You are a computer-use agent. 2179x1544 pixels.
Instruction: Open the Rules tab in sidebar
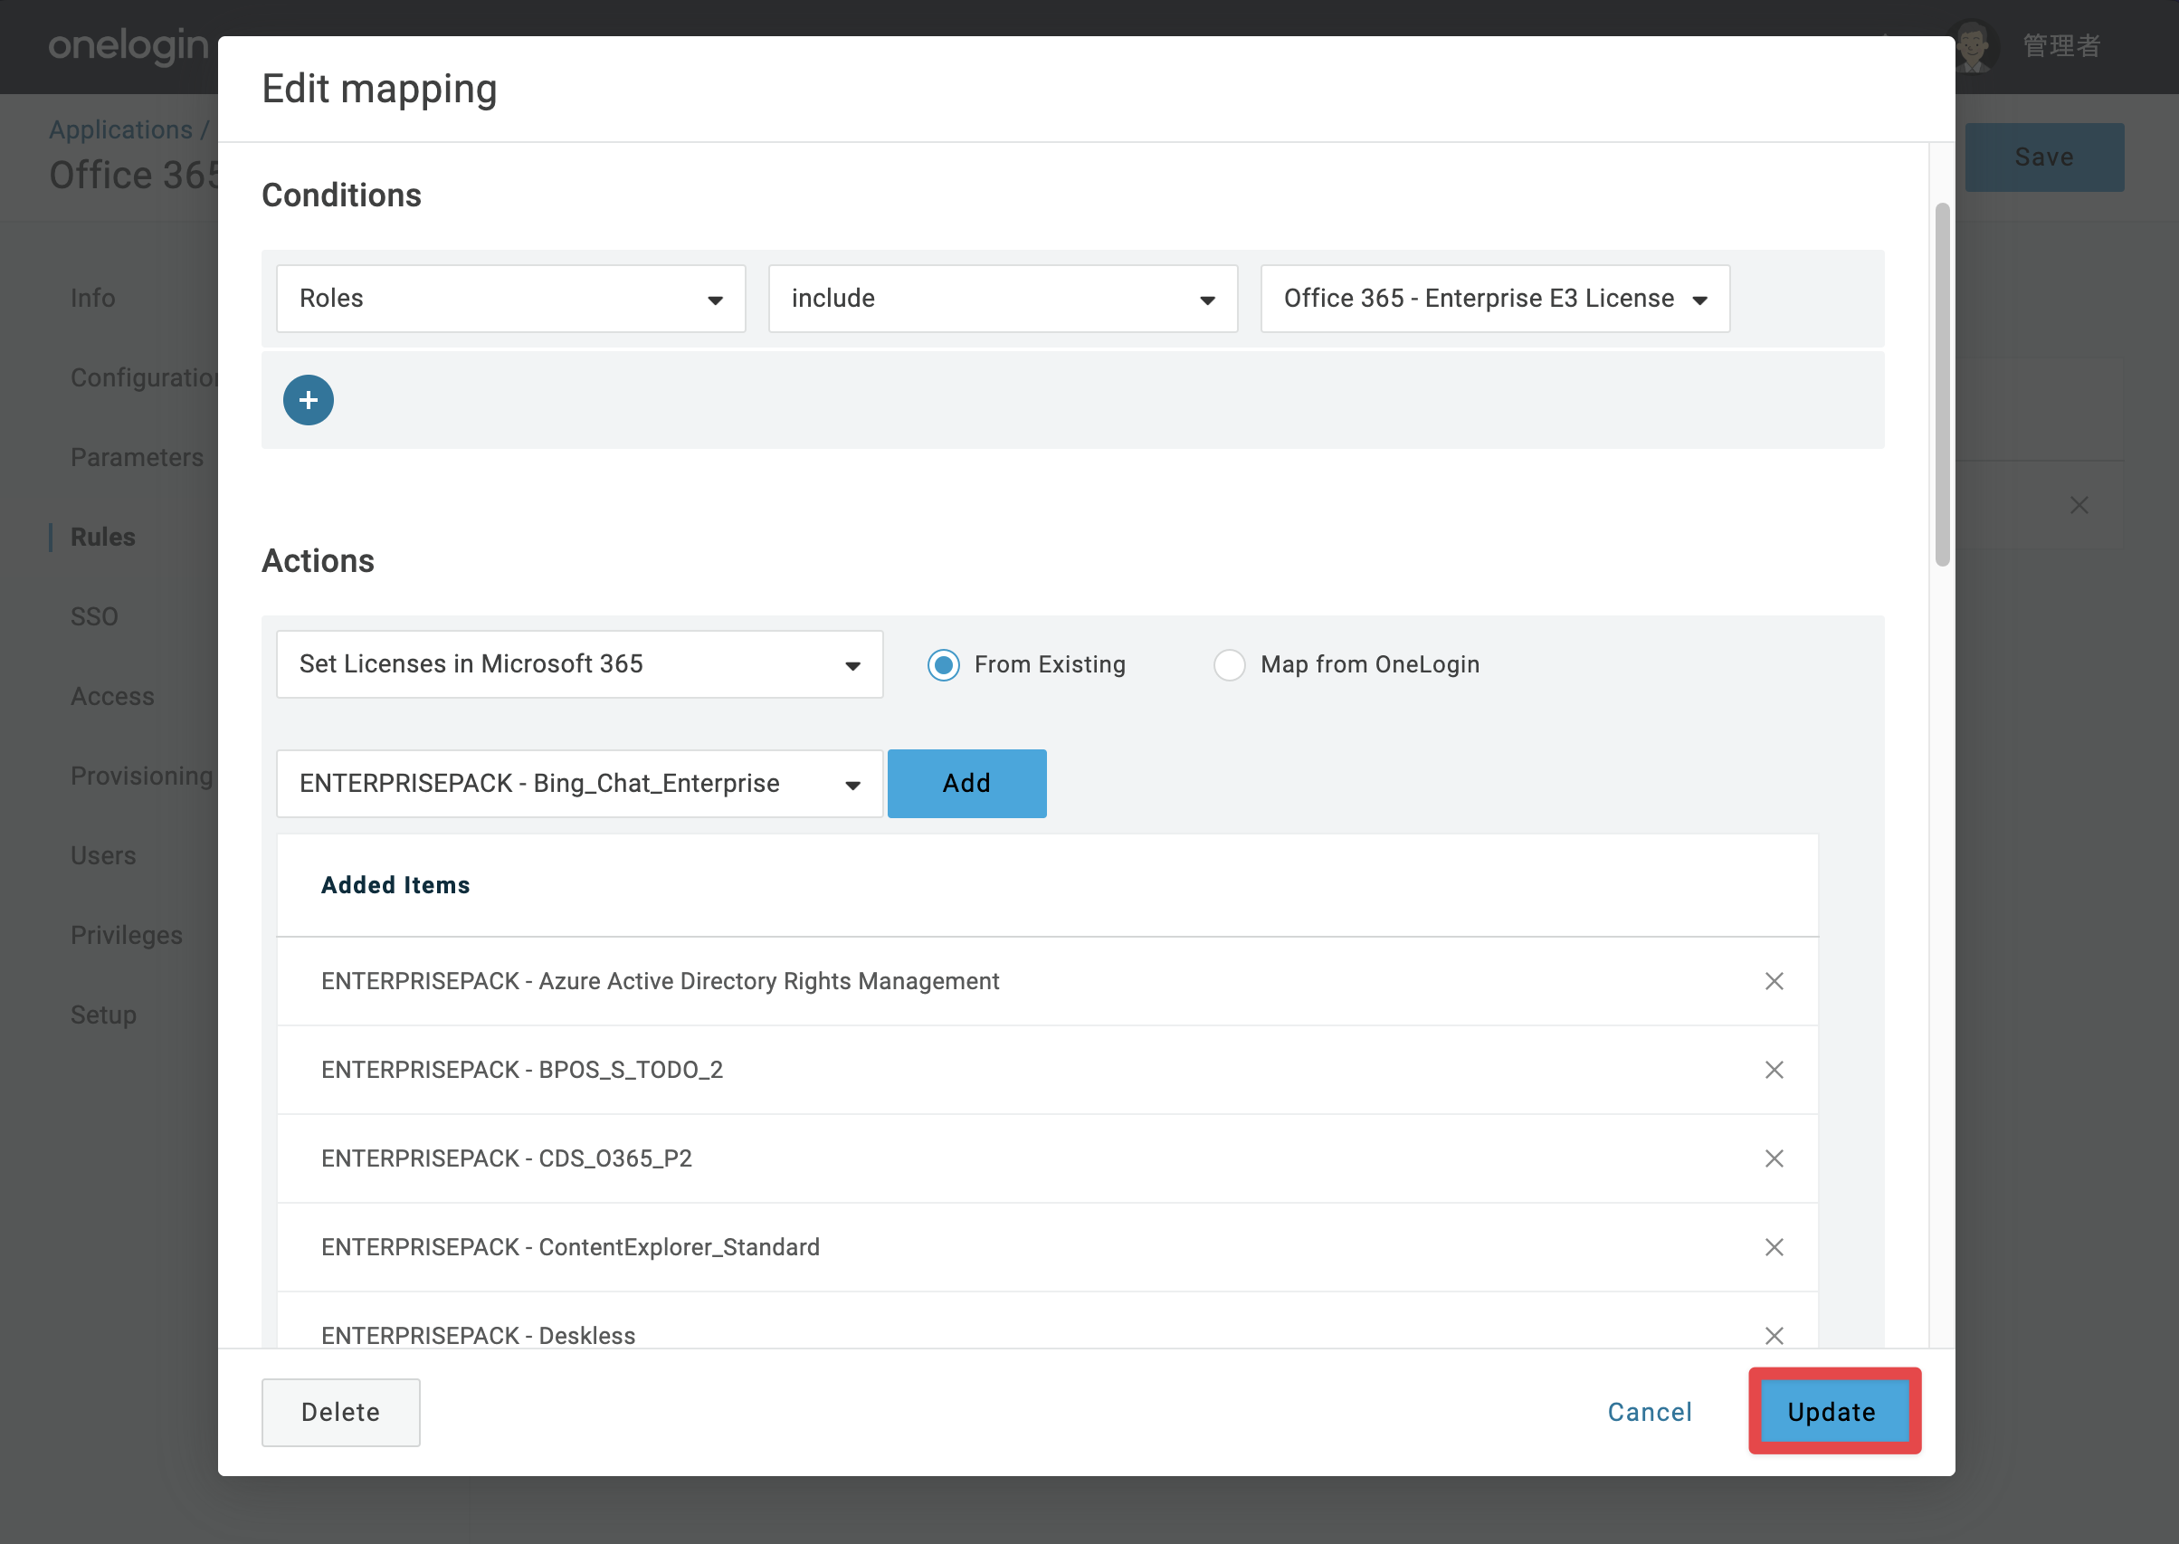[102, 538]
